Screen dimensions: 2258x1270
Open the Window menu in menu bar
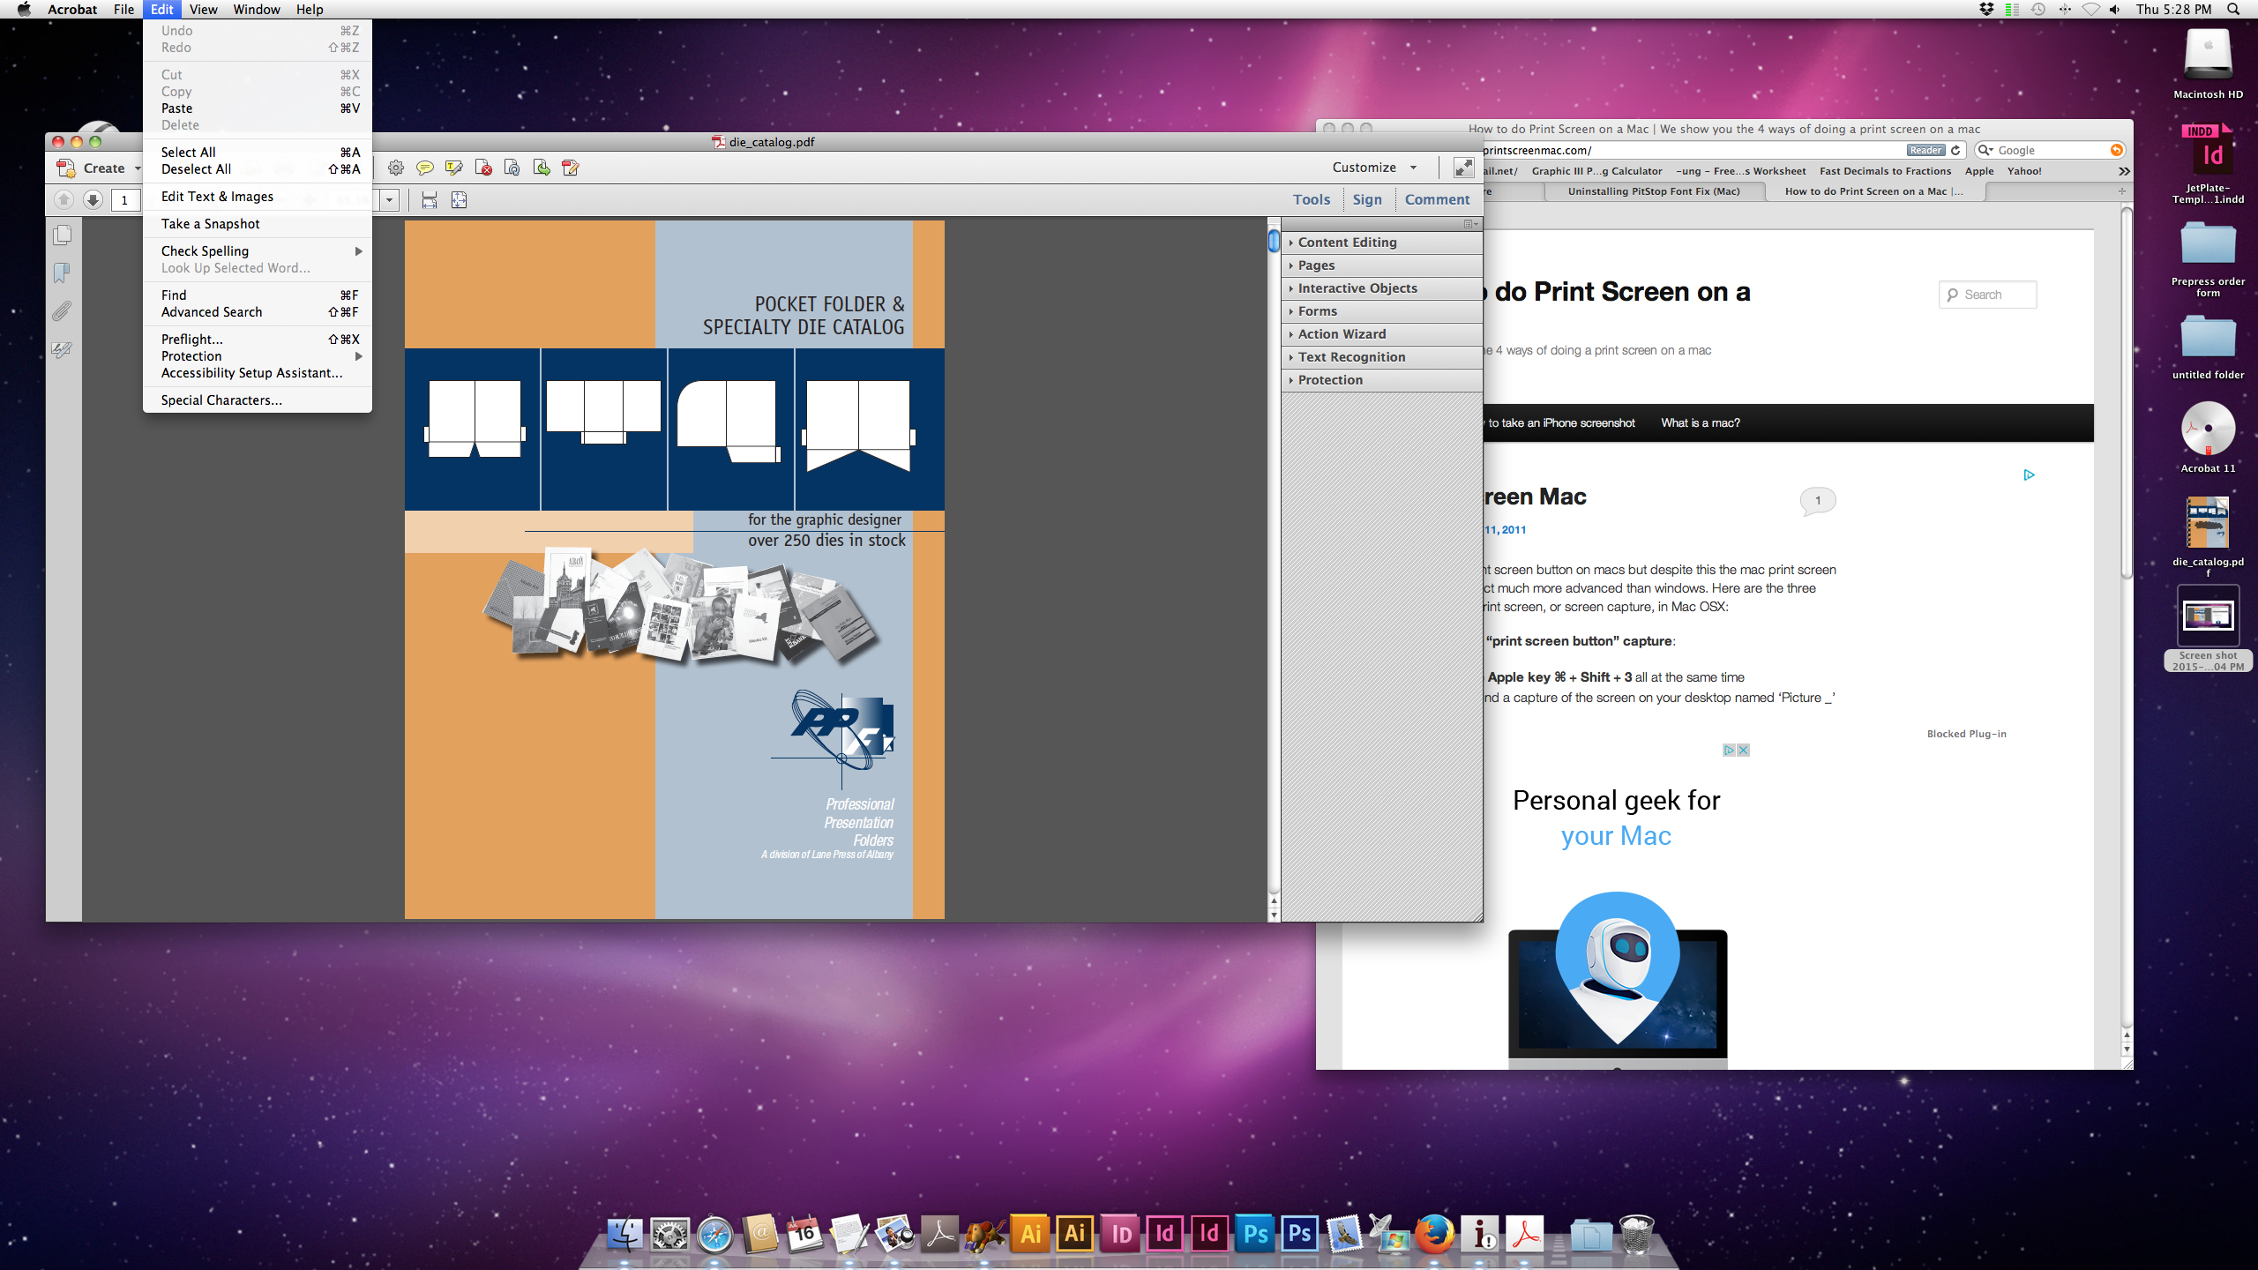click(257, 9)
